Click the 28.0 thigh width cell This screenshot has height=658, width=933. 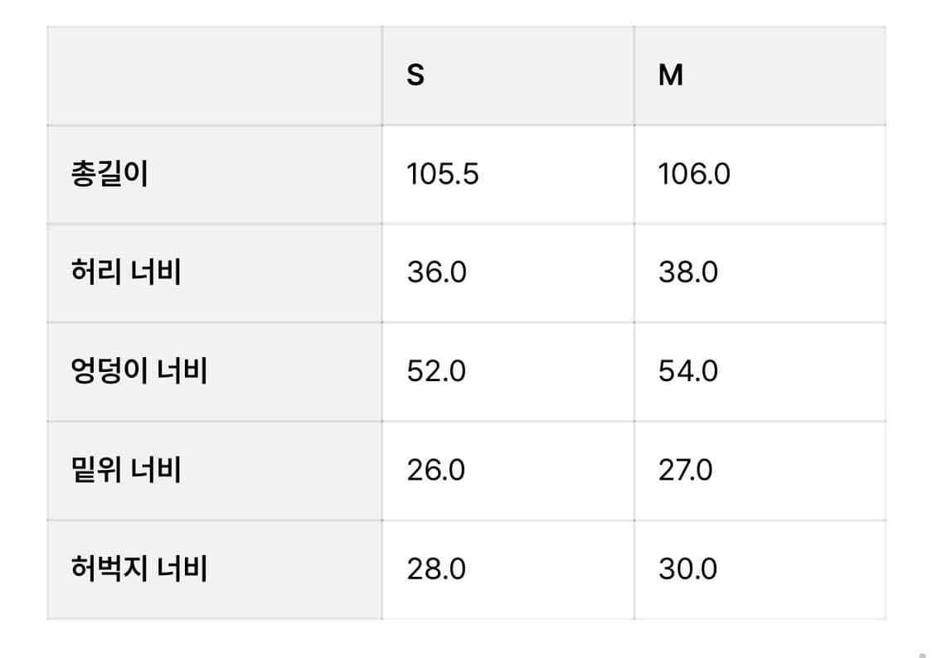[436, 568]
